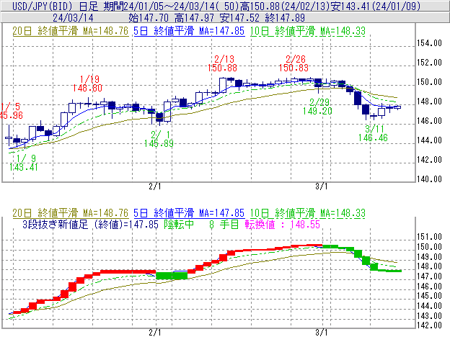Viewport: 450px width, 342px height.
Task: Click the 2/1 date label under lower chart
Action: click(155, 333)
